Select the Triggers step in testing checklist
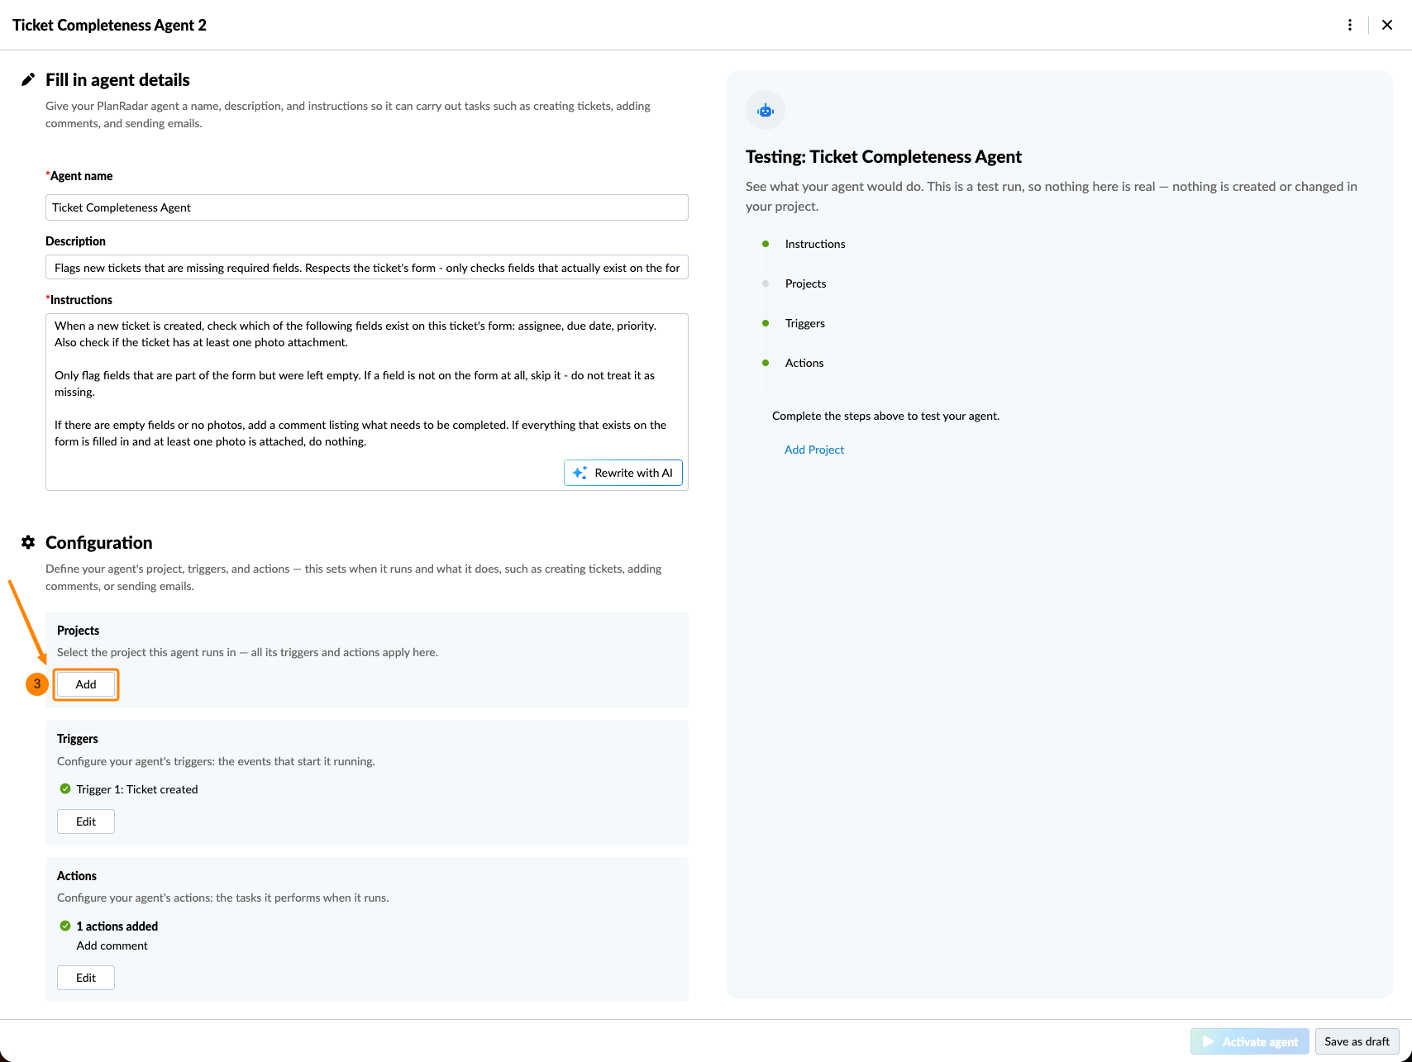The height and width of the screenshot is (1062, 1412). tap(805, 323)
